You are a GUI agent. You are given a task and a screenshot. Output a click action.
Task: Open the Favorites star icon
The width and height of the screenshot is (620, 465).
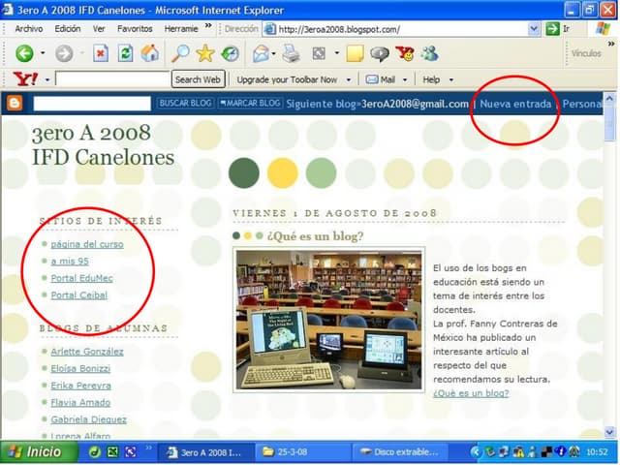[x=204, y=54]
